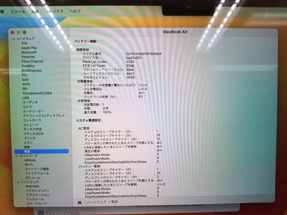The width and height of the screenshot is (287, 215).
Task: Click device name value bq40z651
Action: coord(134,58)
